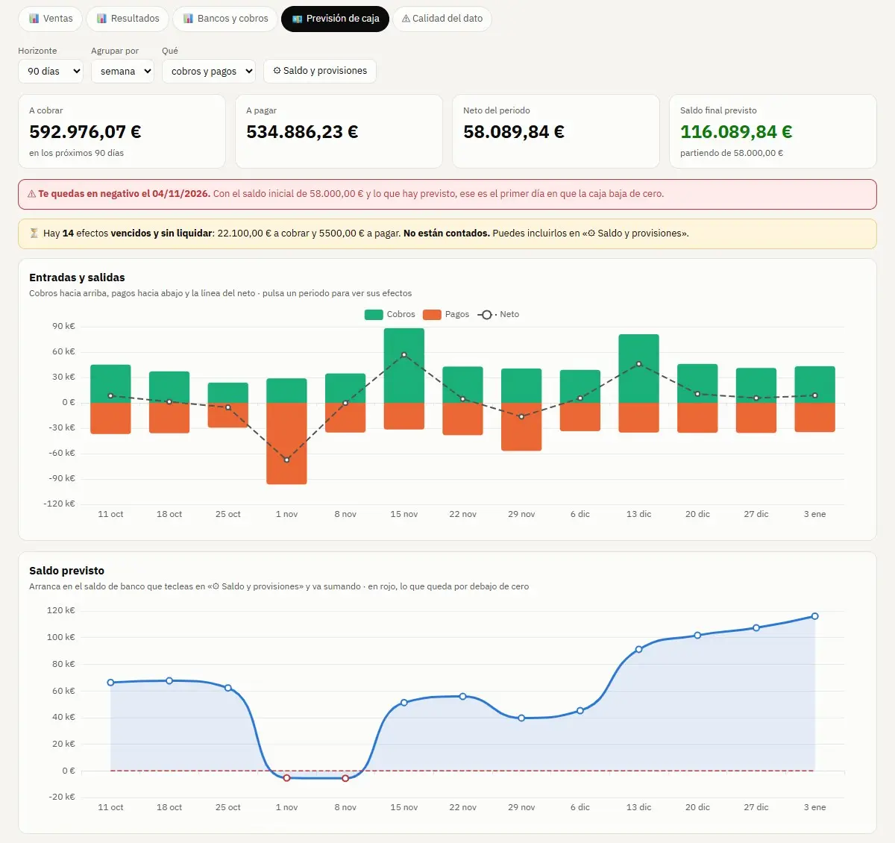
Task: Expand the Horizonte dropdown showing 90 días
Action: (x=51, y=71)
